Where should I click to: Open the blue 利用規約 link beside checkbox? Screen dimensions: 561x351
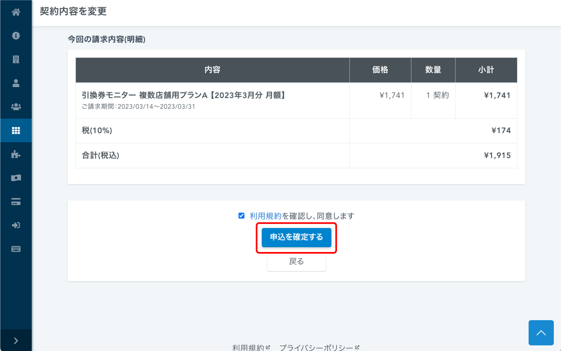265,216
